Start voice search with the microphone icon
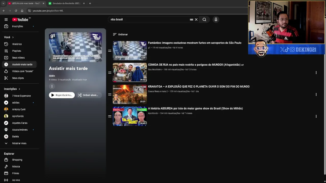326x183 pixels. point(216,20)
